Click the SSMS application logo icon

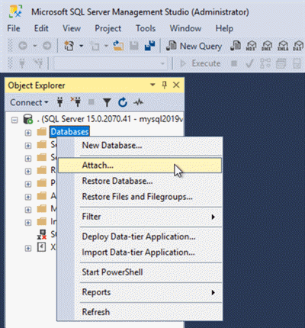[x=15, y=11]
